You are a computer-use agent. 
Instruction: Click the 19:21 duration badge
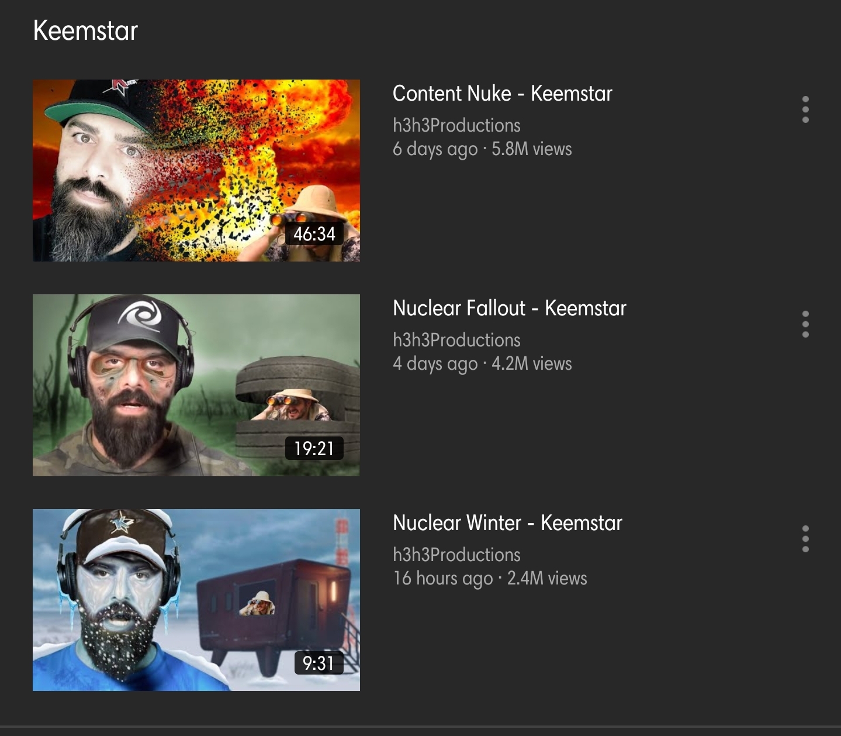pyautogui.click(x=314, y=449)
